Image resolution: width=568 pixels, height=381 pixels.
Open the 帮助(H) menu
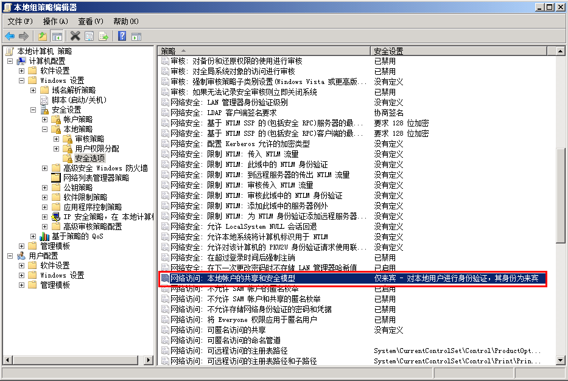pyautogui.click(x=125, y=21)
